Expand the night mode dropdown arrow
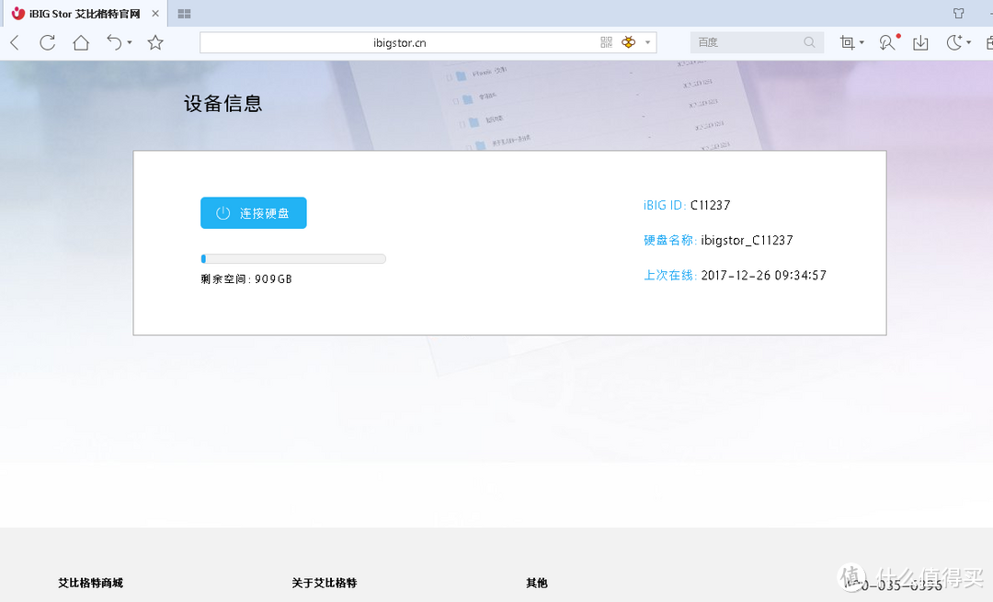The height and width of the screenshot is (602, 993). coord(968,43)
